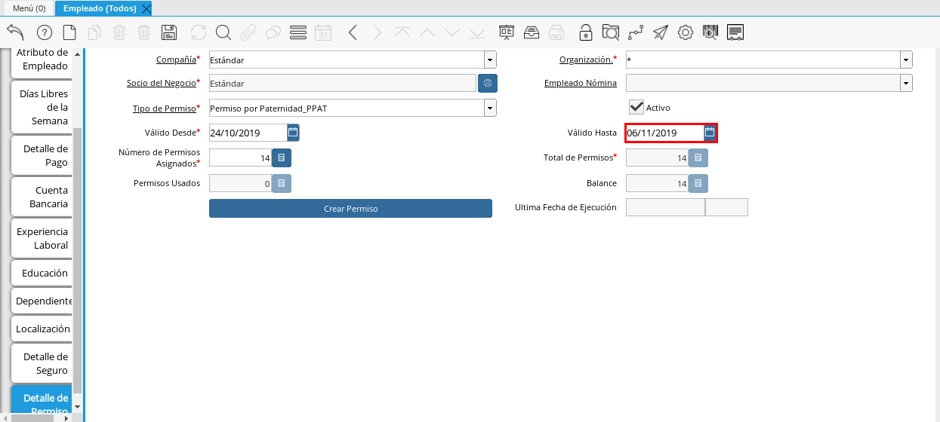Open calendar picker for Válido Hasta
The image size is (940, 422).
point(710,133)
